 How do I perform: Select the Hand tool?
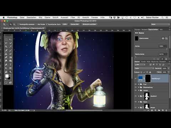[6, 72]
